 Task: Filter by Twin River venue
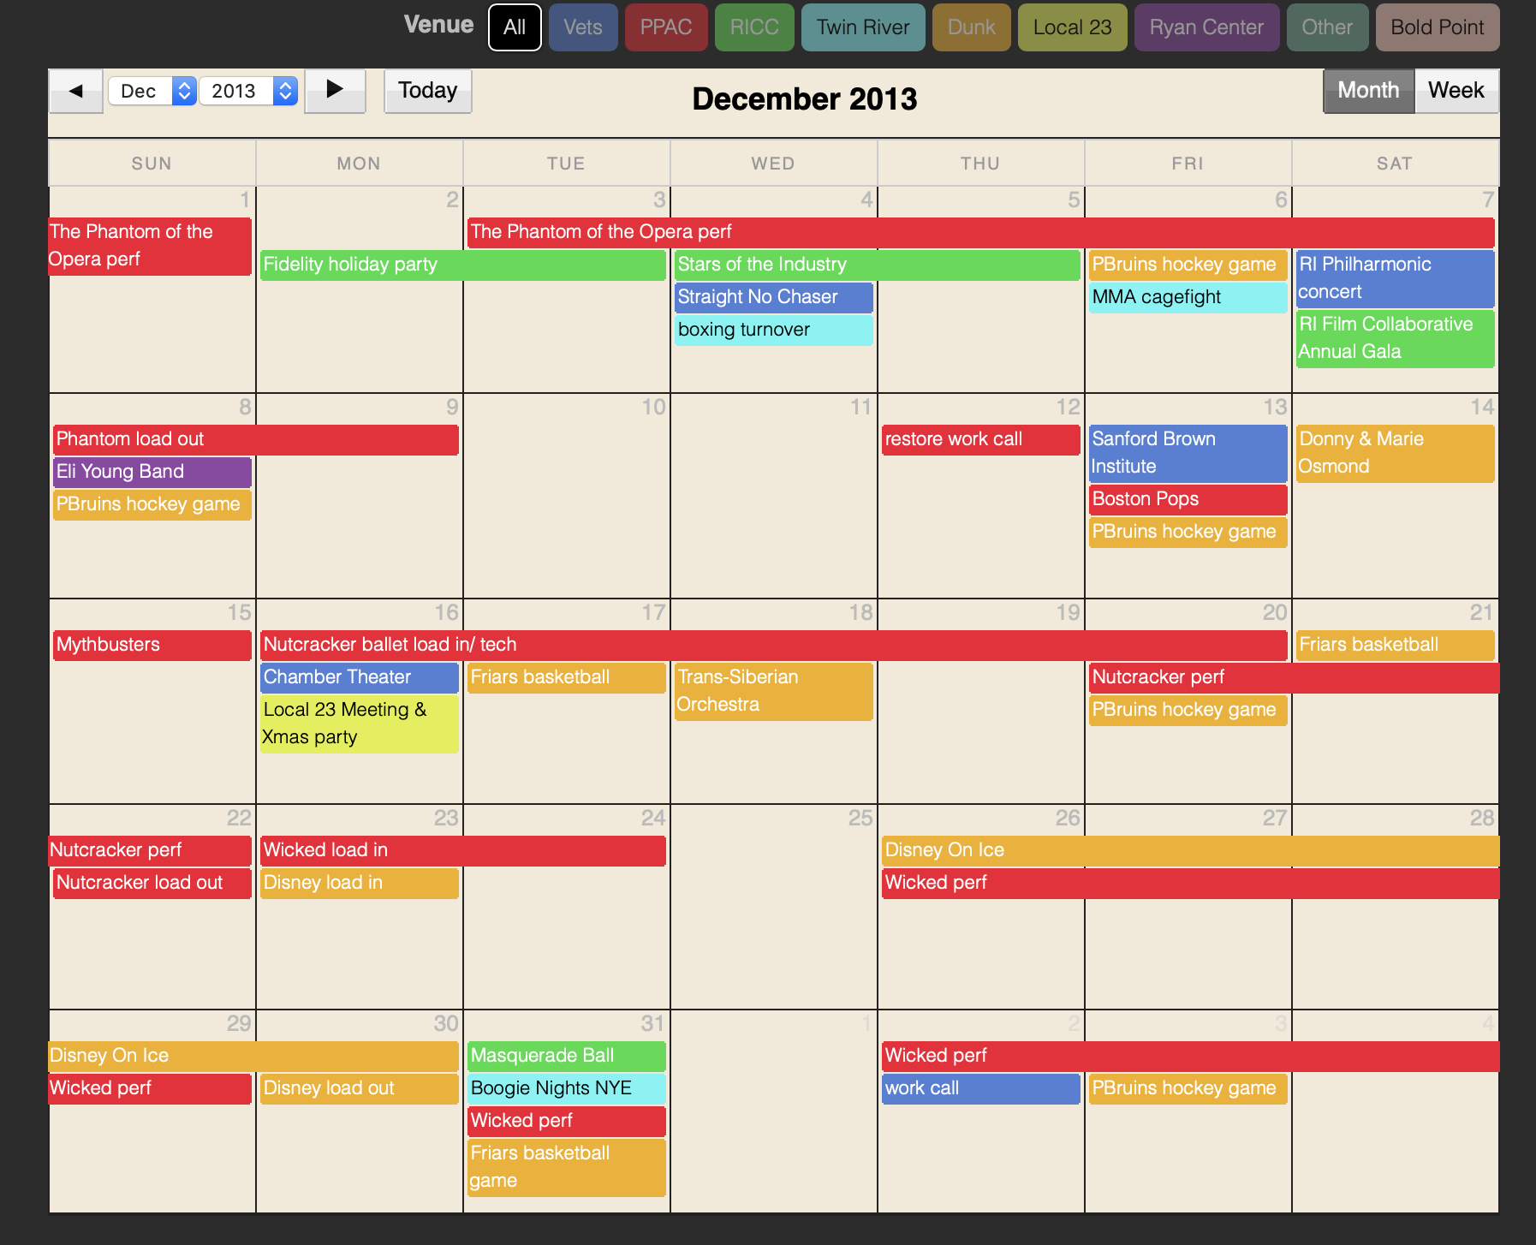(862, 27)
